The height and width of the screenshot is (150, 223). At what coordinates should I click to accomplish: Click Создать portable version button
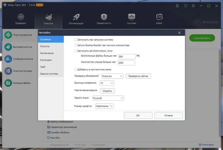(107, 91)
